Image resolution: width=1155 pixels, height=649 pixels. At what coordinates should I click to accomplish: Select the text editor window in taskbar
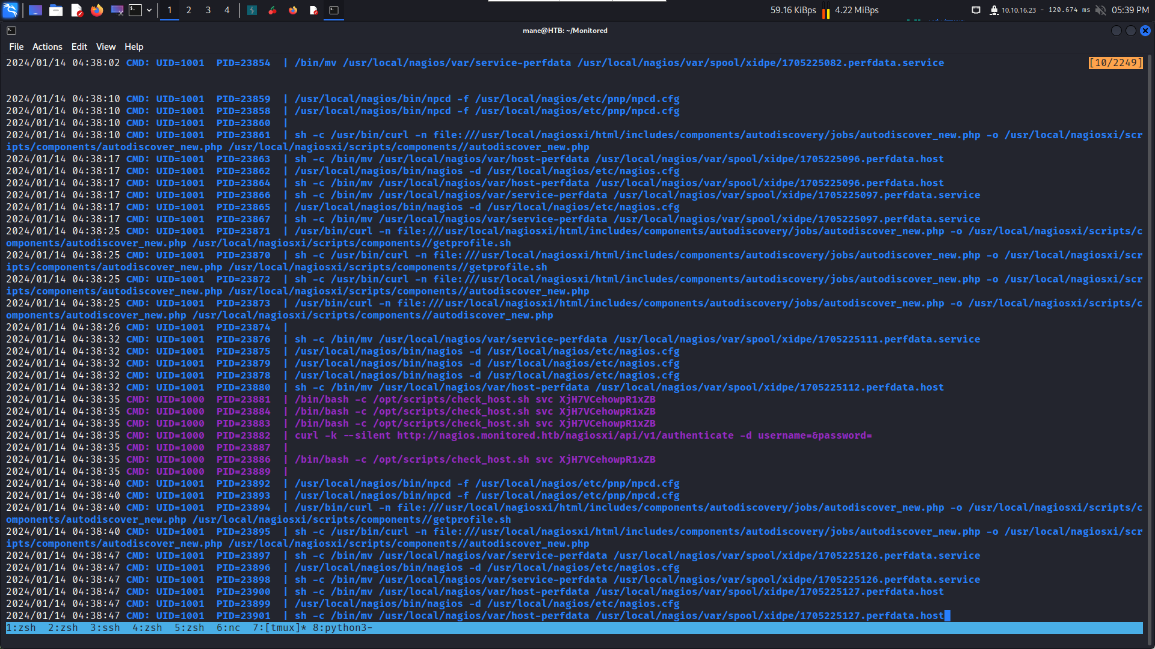(313, 10)
